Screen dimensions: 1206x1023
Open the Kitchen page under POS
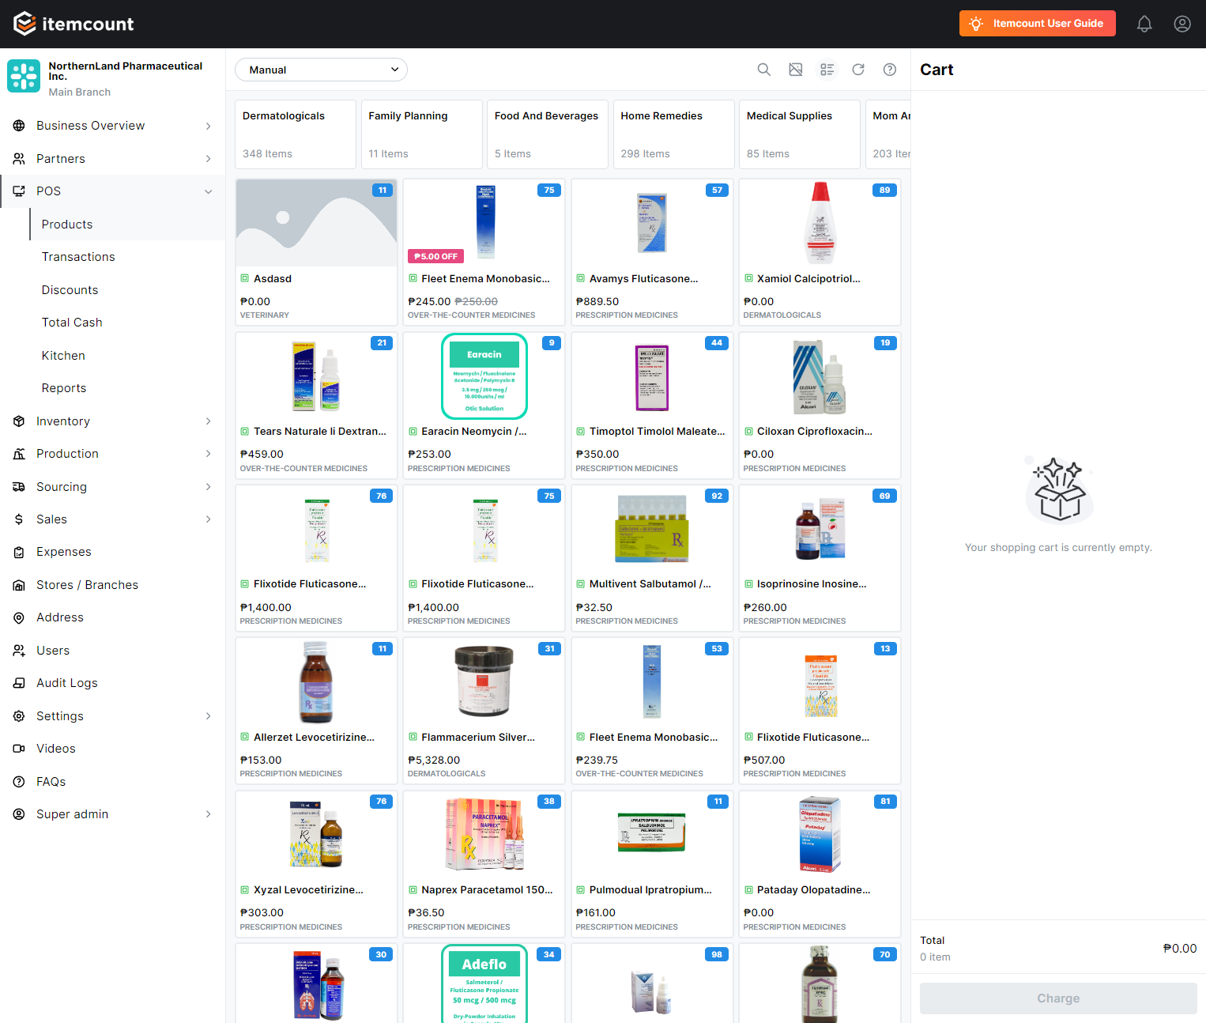click(63, 356)
